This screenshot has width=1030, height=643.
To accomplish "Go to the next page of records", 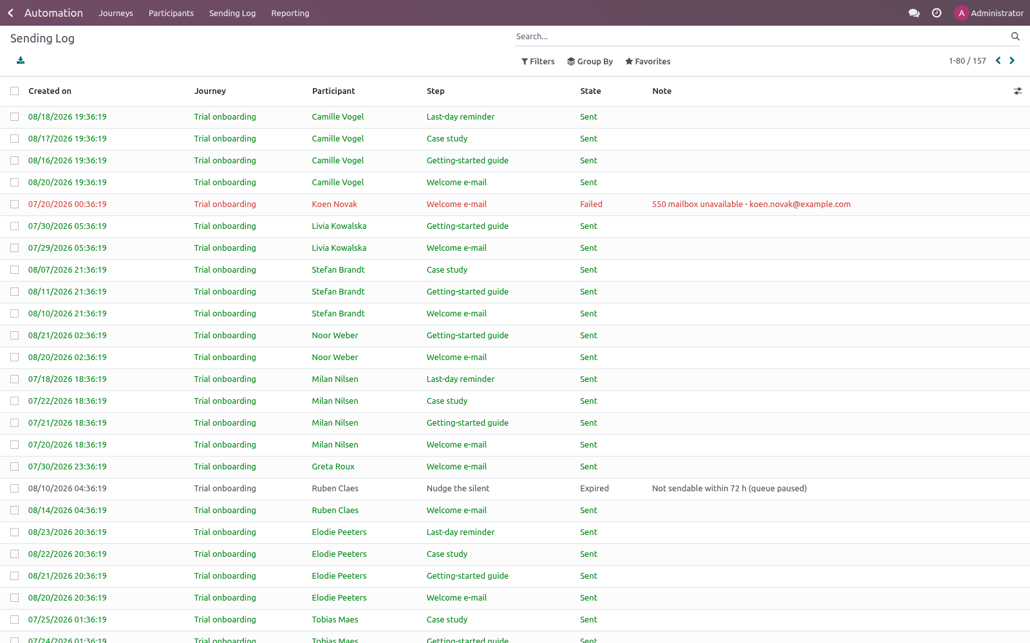I will (1012, 60).
